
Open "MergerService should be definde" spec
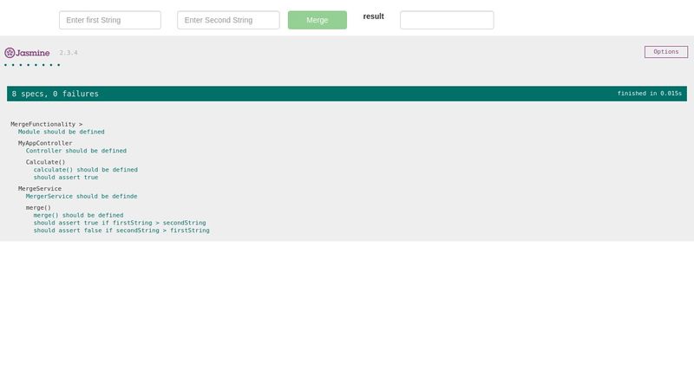click(81, 196)
